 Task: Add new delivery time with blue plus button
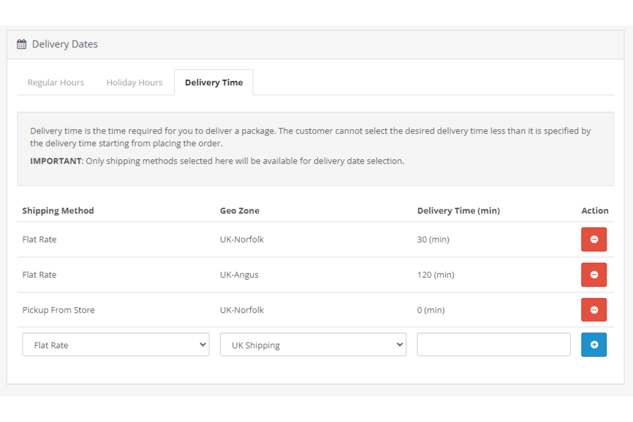point(593,345)
